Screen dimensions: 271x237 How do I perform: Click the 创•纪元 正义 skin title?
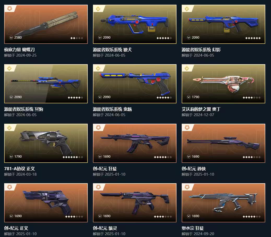(x=16, y=228)
